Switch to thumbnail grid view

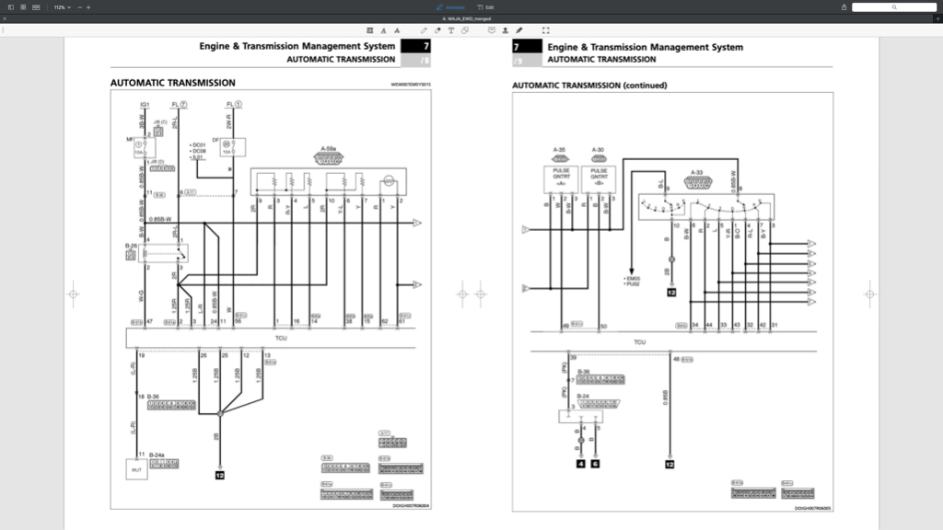(23, 7)
